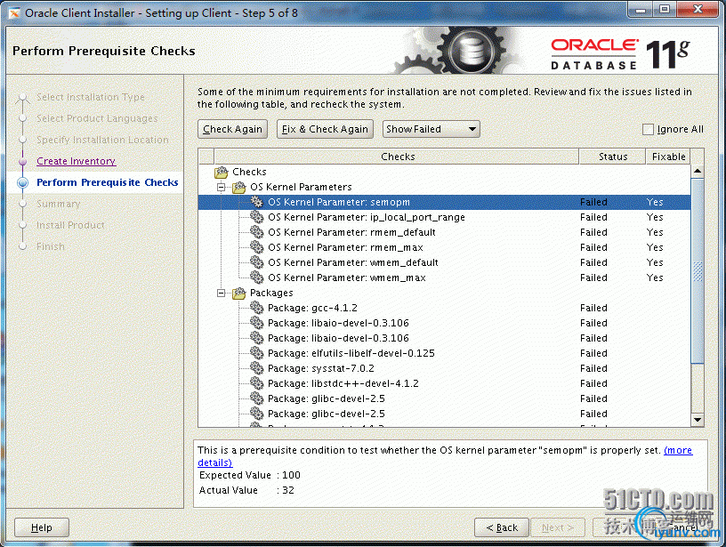Select row OS Kernel Parameter: wmem_max
Image resolution: width=726 pixels, height=547 pixels.
point(445,278)
